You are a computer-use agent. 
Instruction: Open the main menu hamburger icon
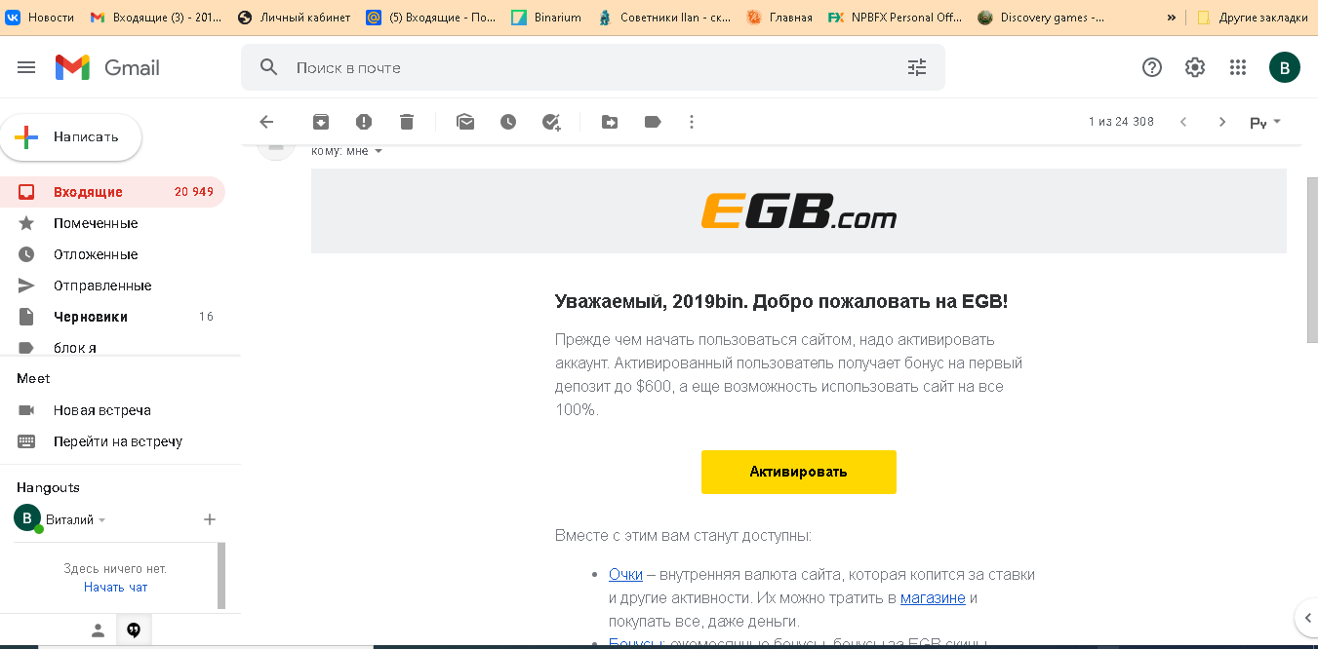point(26,67)
